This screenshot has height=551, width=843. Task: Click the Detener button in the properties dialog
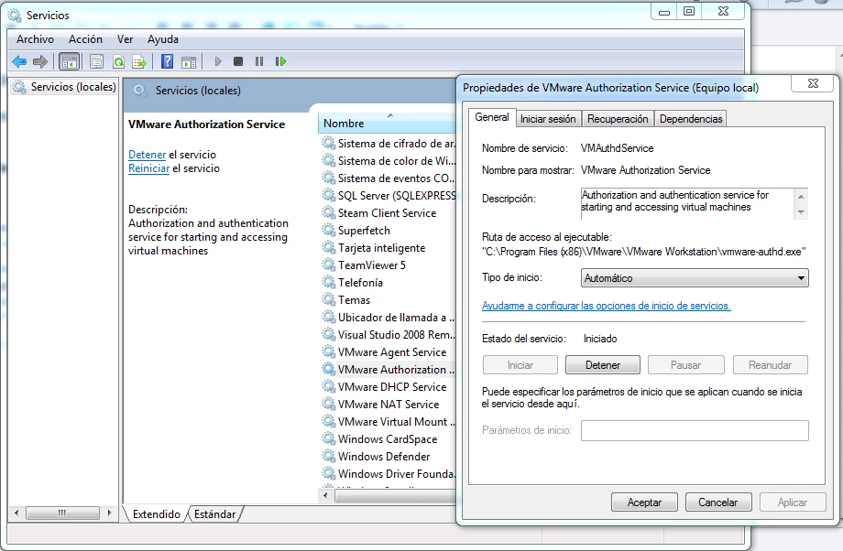pos(603,365)
